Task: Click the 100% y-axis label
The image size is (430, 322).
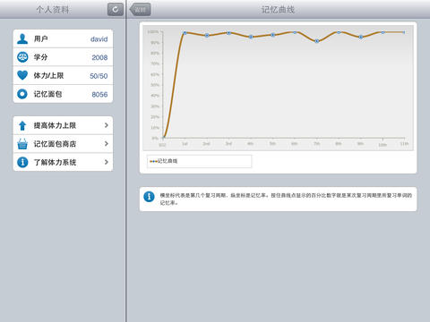Action: (x=153, y=31)
